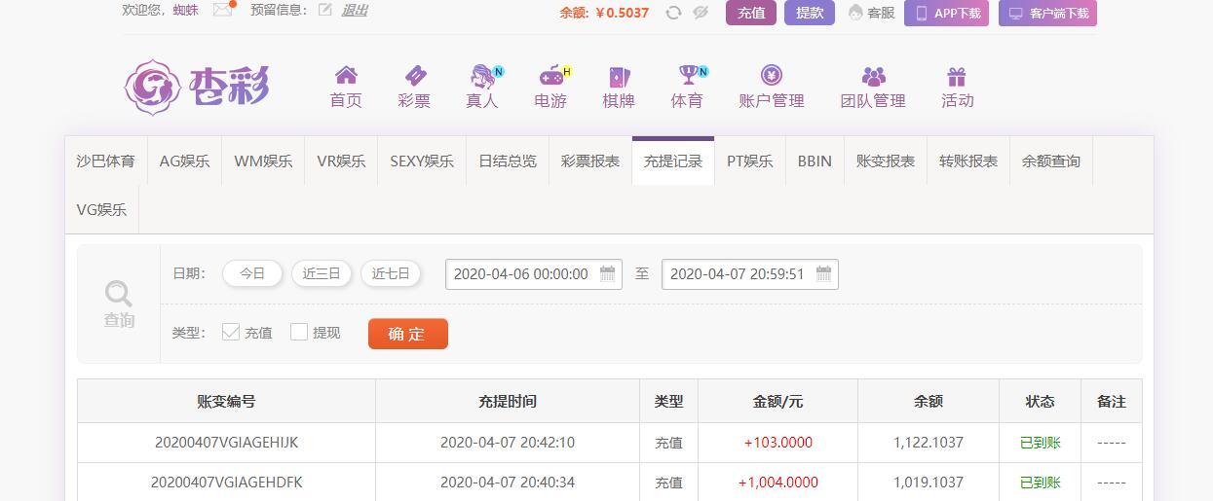Click the 充提时间 column header
This screenshot has height=501, width=1213.
pos(508,401)
